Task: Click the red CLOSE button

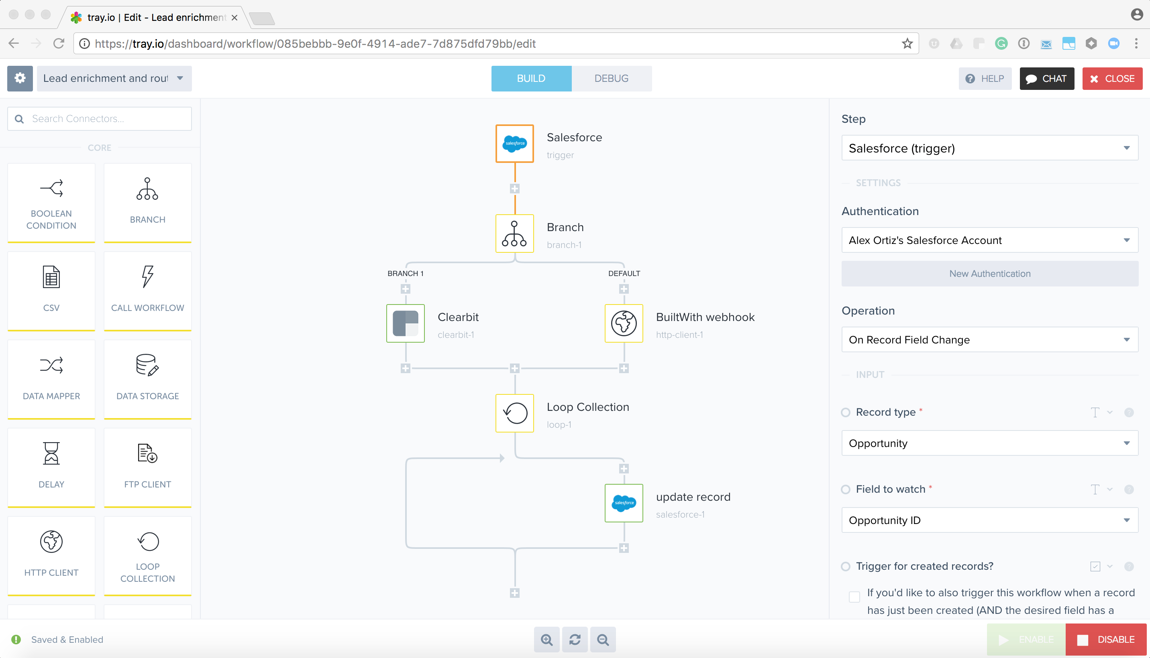Action: point(1112,78)
